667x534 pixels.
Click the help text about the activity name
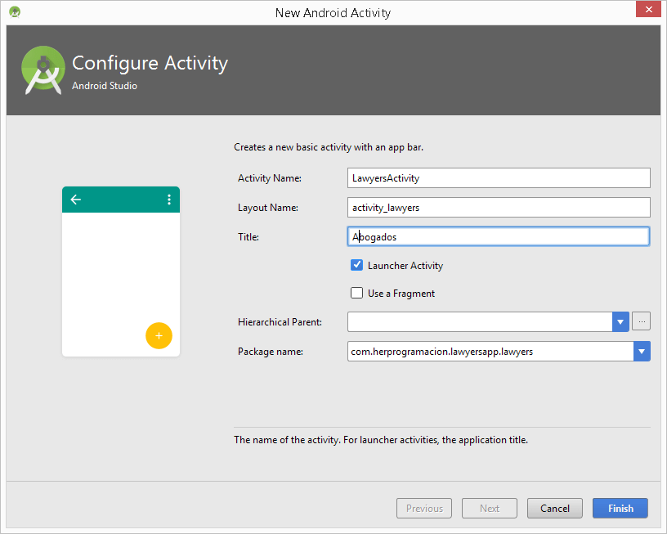381,440
